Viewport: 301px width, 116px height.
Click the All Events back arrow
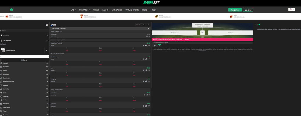1,60
